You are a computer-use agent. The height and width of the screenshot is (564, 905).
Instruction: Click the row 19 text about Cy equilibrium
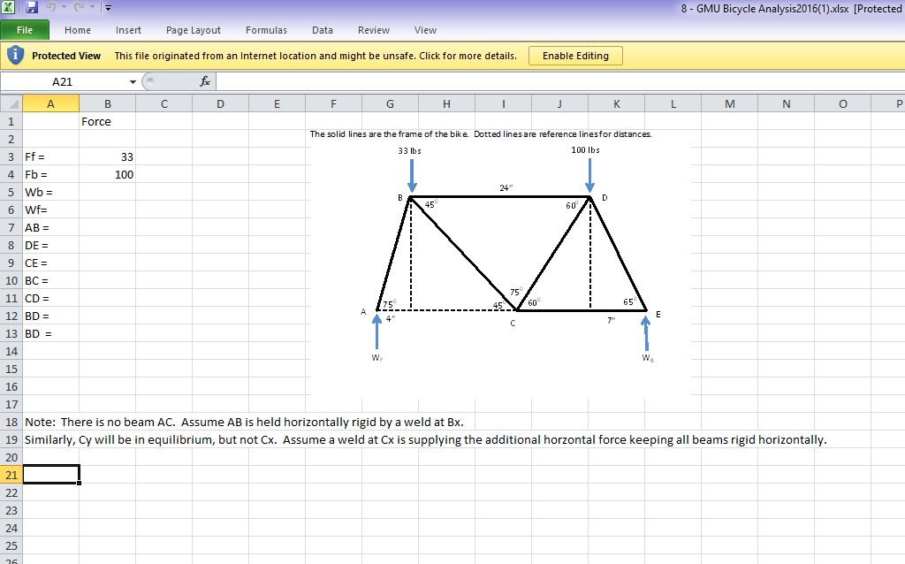(x=425, y=440)
